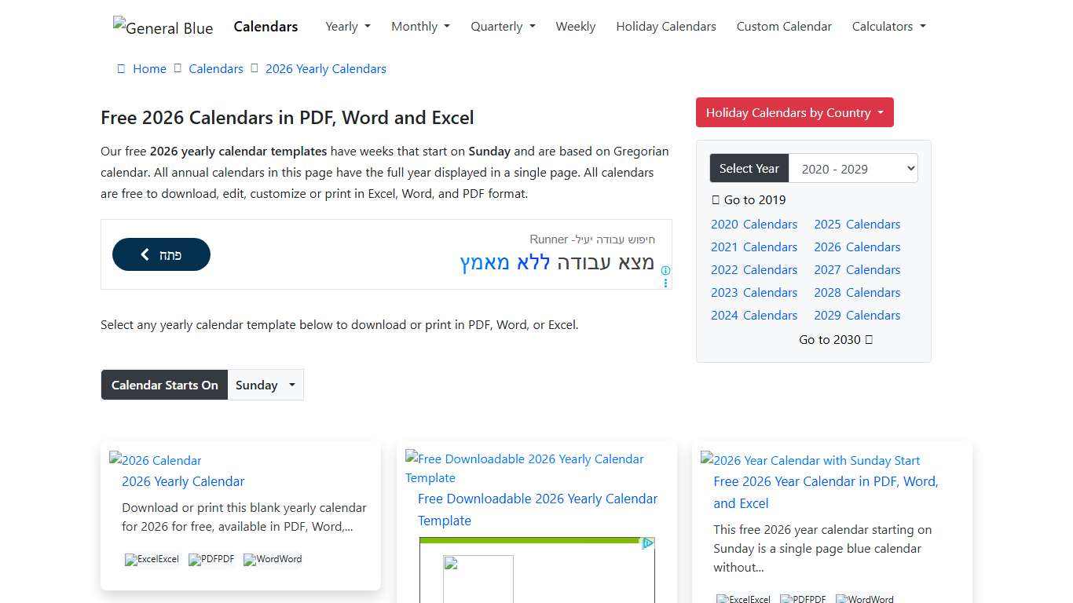The width and height of the screenshot is (1073, 603).
Task: Click the Custom Calendar navigation item
Action: (x=783, y=26)
